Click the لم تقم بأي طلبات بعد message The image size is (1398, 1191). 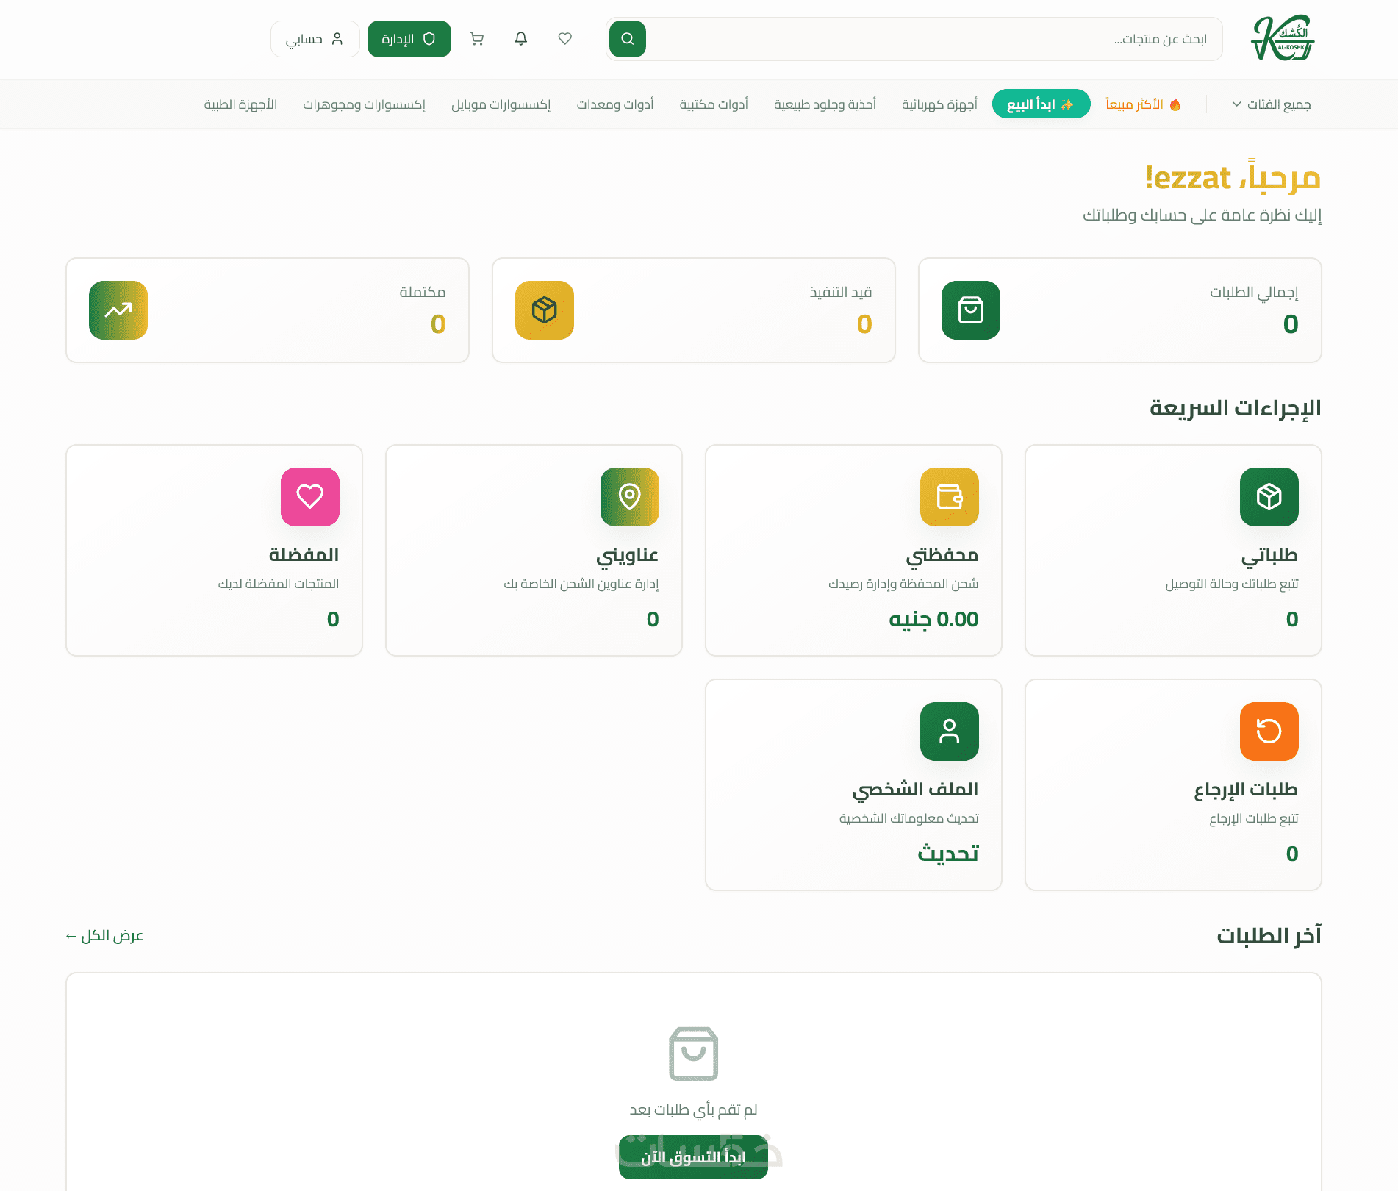tap(694, 1110)
